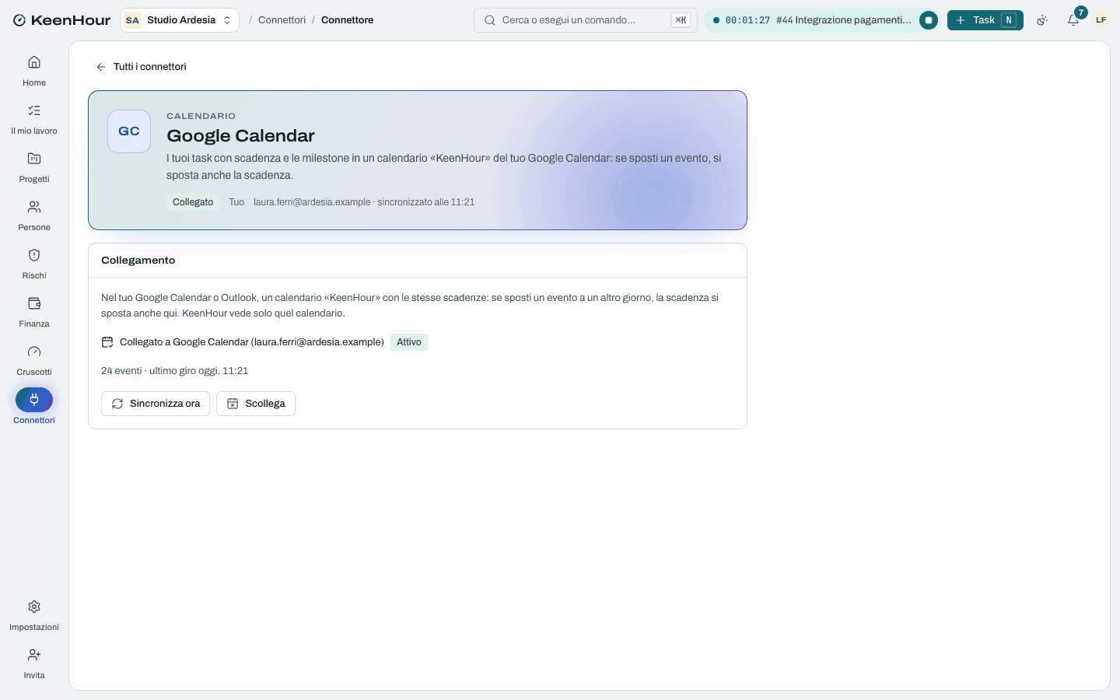Toggle the theme icon in the top bar
This screenshot has width=1120, height=700.
[1042, 20]
